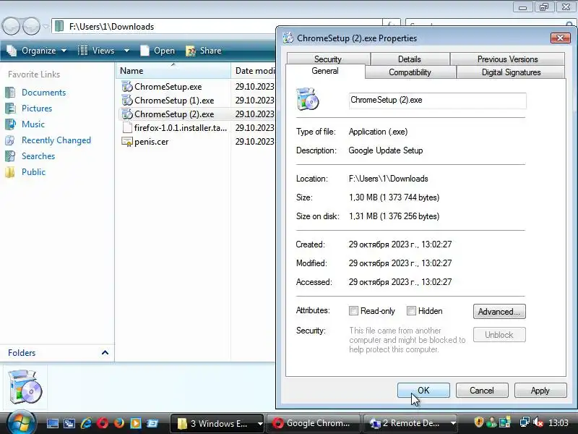Image resolution: width=578 pixels, height=434 pixels.
Task: Click the Music favorite link icon
Action: click(10, 124)
